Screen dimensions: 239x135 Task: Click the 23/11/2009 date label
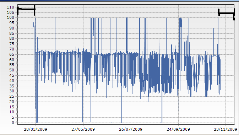226,129
